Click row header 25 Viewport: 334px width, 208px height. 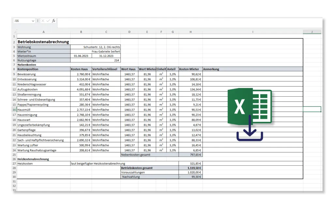[x=13, y=155]
